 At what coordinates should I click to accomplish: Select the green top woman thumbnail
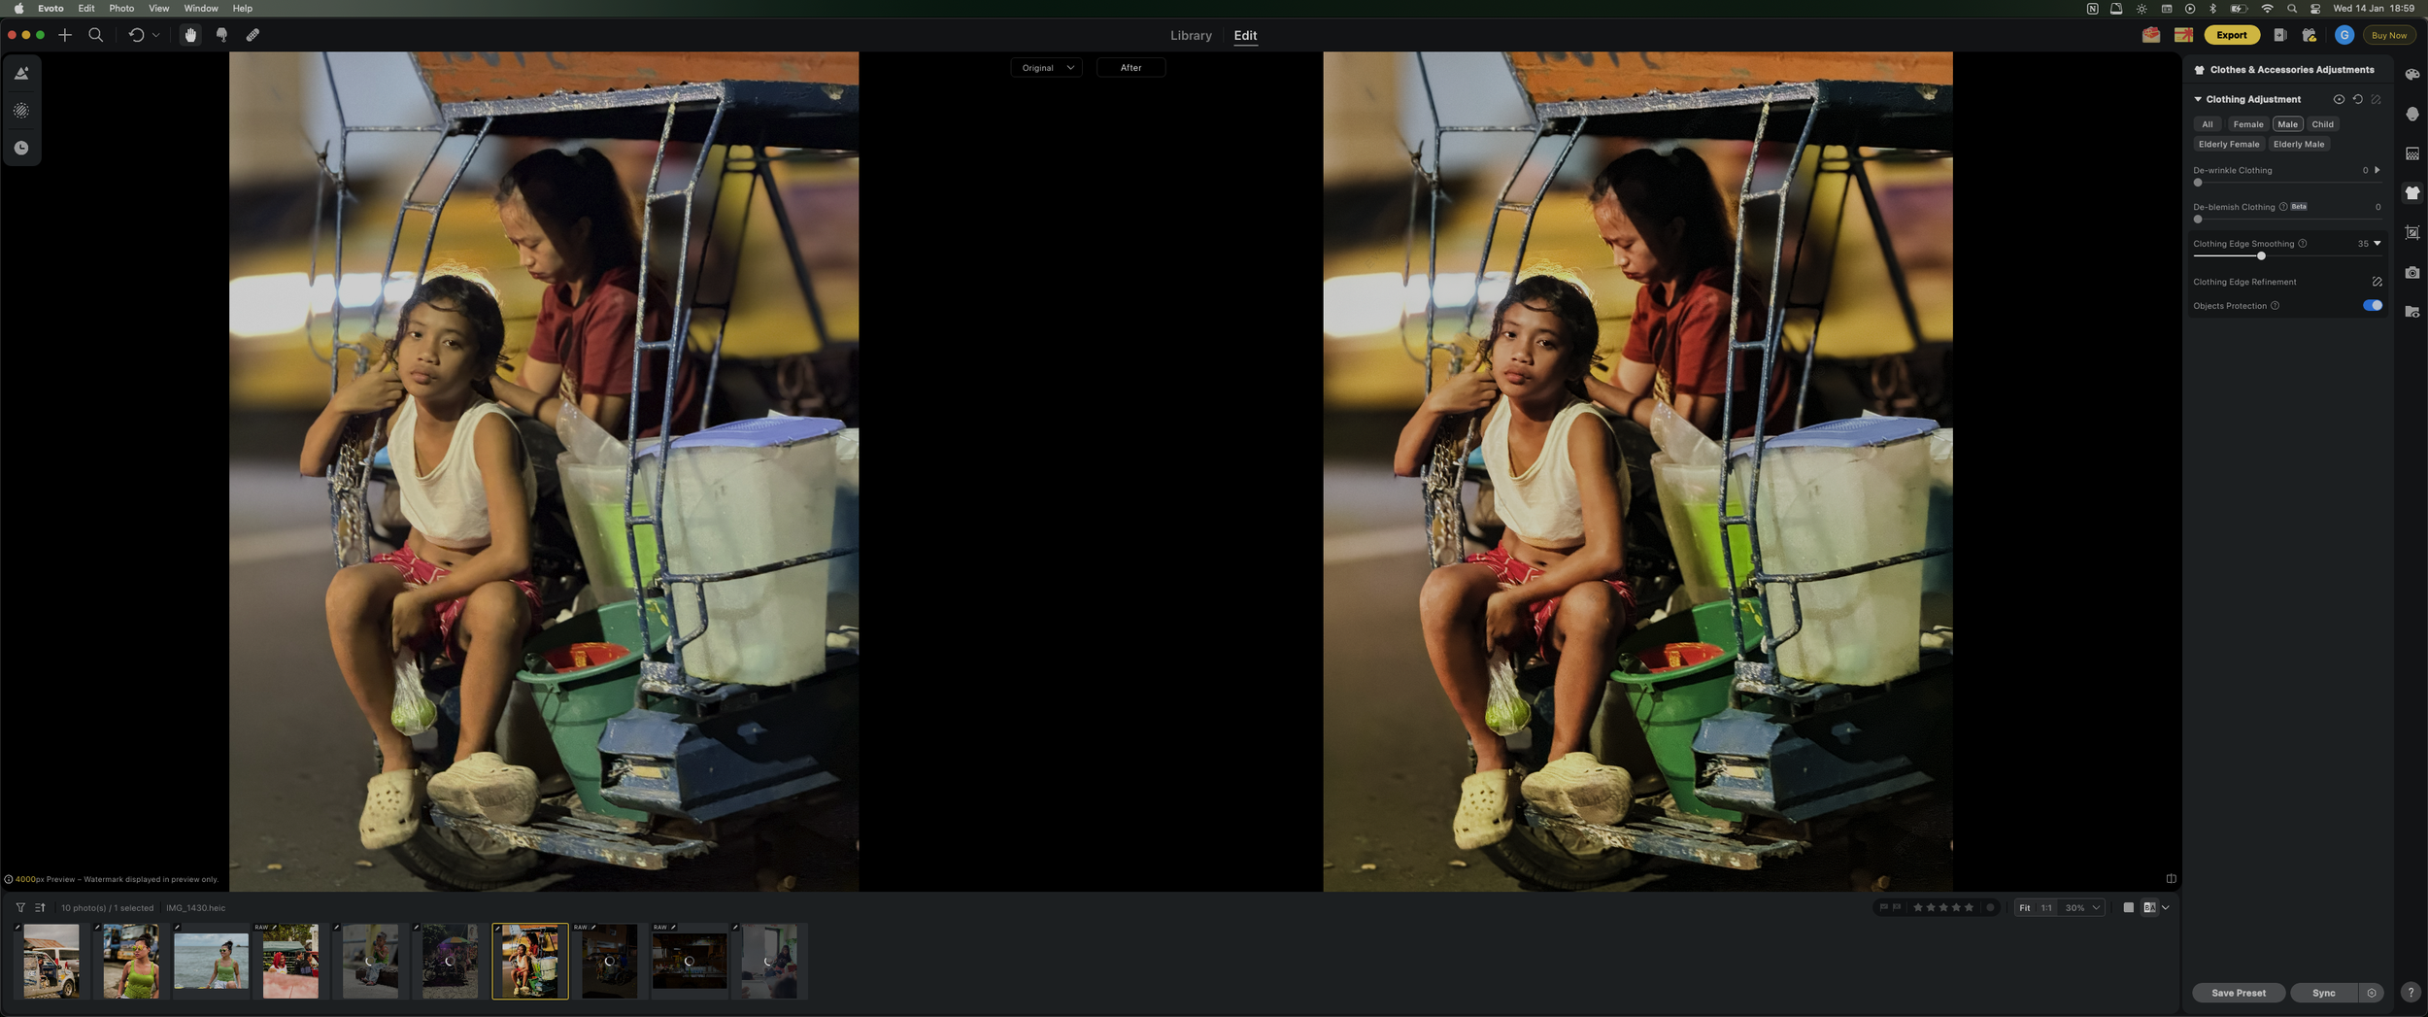point(131,962)
